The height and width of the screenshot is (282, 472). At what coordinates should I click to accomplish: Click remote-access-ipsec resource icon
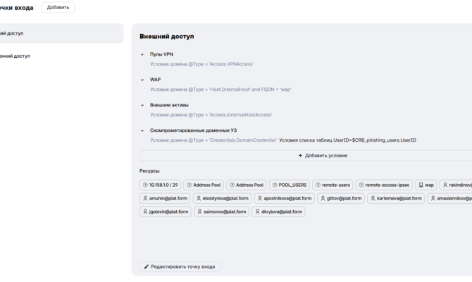point(361,185)
